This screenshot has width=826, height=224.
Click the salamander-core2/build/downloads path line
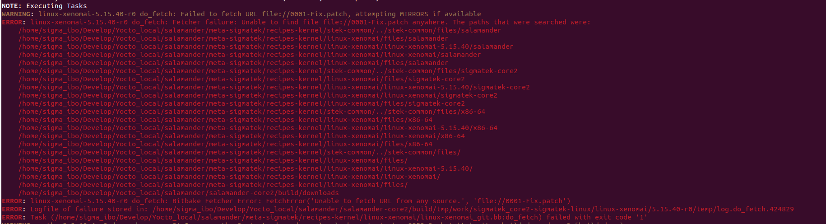(x=178, y=193)
